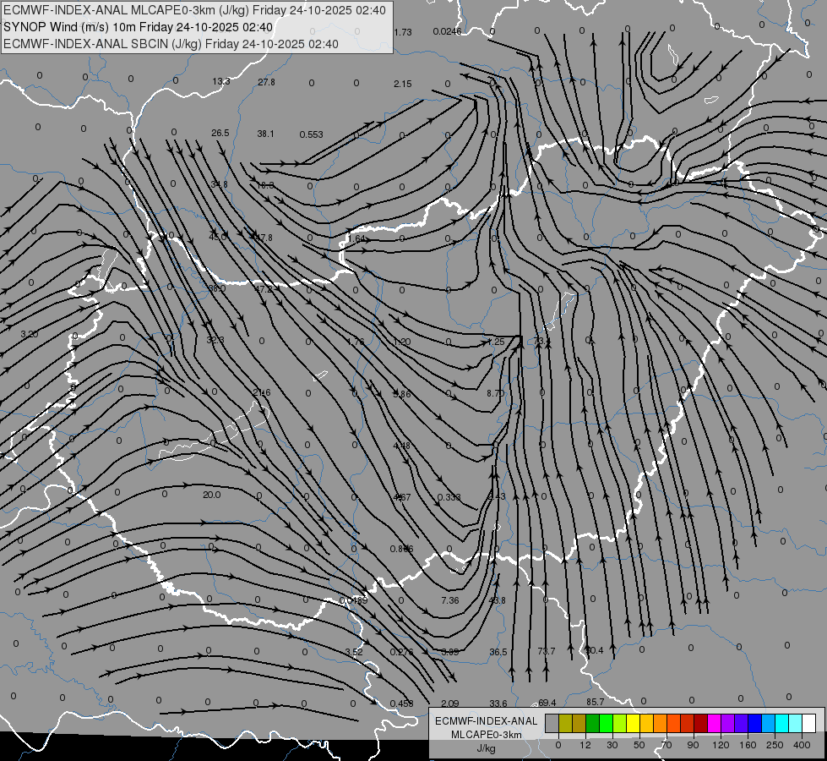Pick the bright green legend swatch
The width and height of the screenshot is (827, 761).
(606, 723)
